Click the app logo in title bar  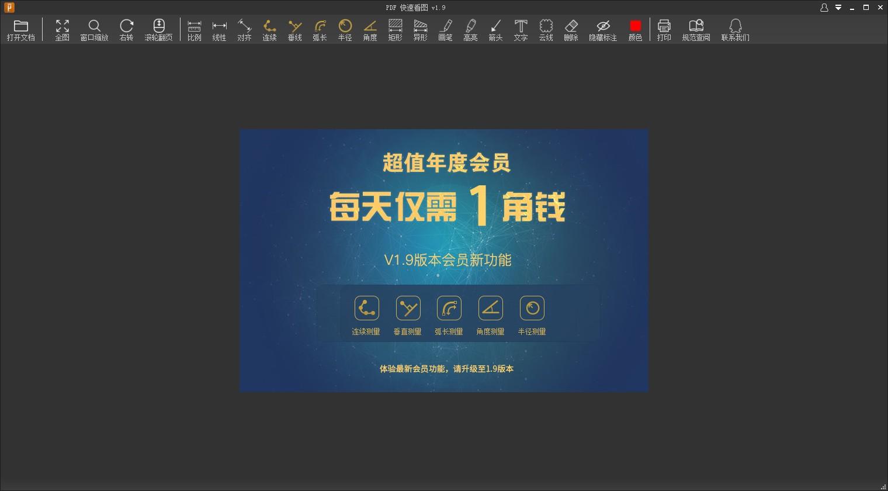(x=9, y=8)
